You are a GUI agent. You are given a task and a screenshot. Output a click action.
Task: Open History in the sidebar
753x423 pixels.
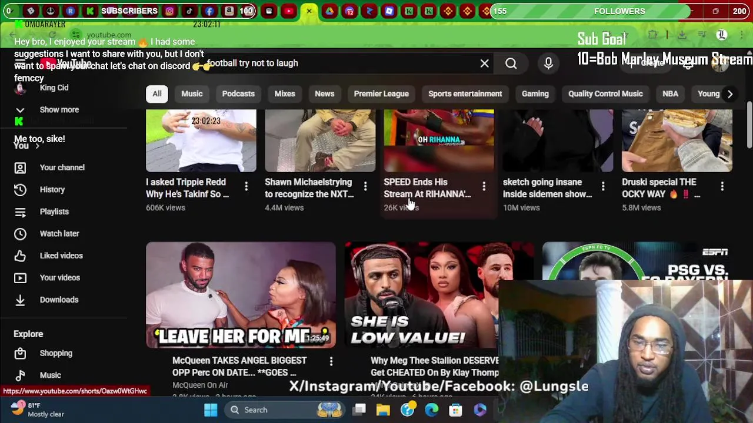52,190
